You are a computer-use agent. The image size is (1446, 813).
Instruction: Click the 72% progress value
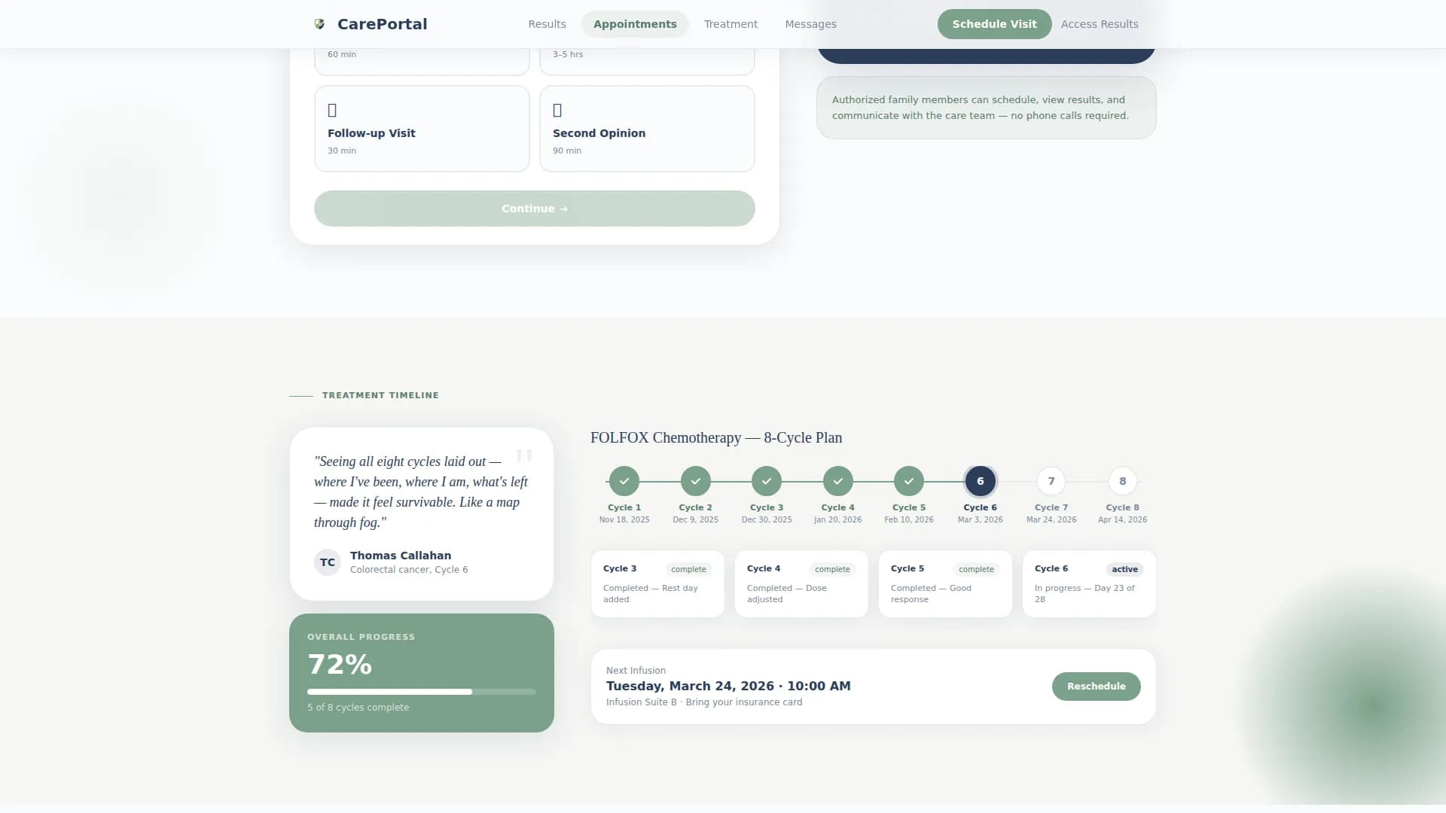pyautogui.click(x=340, y=664)
